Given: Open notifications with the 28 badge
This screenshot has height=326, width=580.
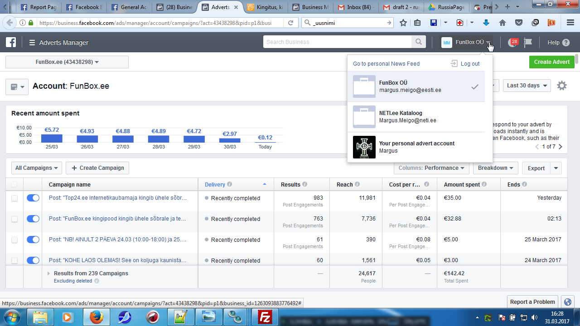Looking at the screenshot, I should (x=512, y=42).
